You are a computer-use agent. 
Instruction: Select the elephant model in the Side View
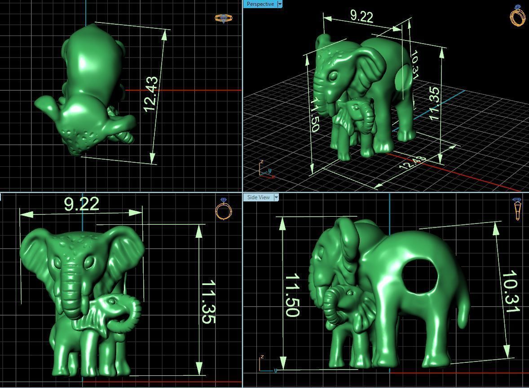390,293
